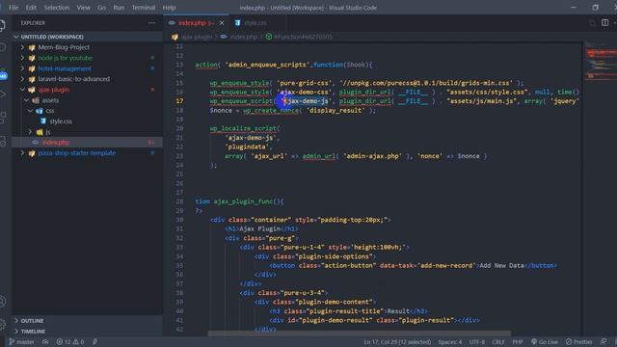Open the Go menu

click(x=101, y=8)
